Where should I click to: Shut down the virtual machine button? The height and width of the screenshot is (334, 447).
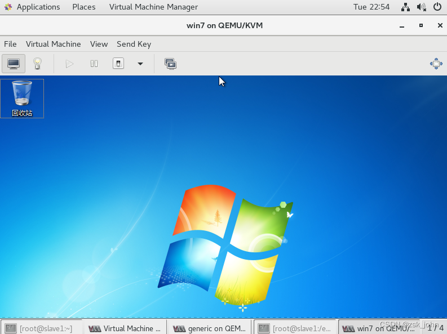118,64
